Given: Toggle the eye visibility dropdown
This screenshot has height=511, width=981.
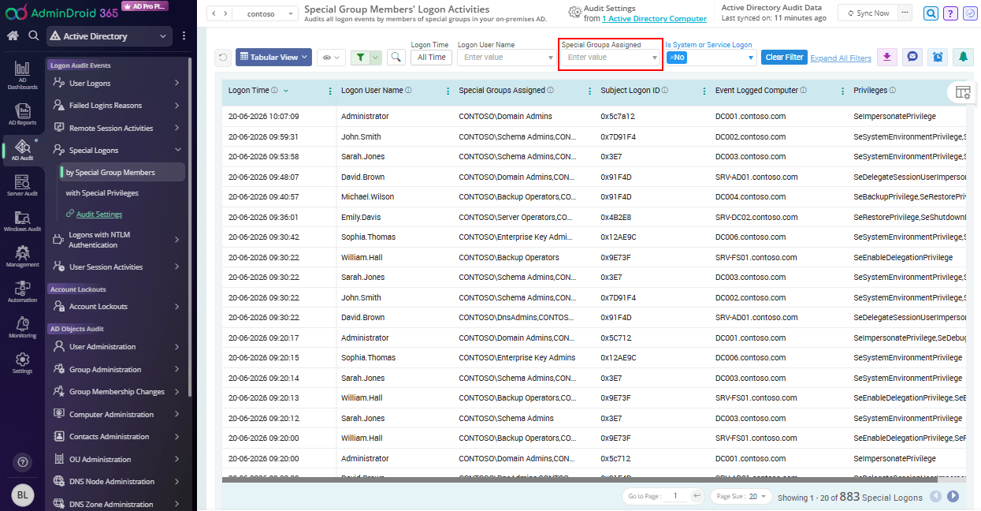Looking at the screenshot, I should point(333,57).
